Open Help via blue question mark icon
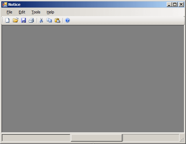Viewport: 186px width, 144px height. (x=67, y=20)
